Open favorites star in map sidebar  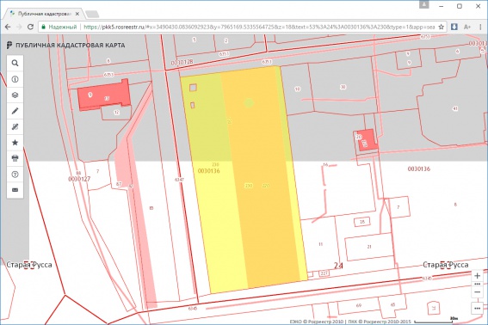(15, 143)
